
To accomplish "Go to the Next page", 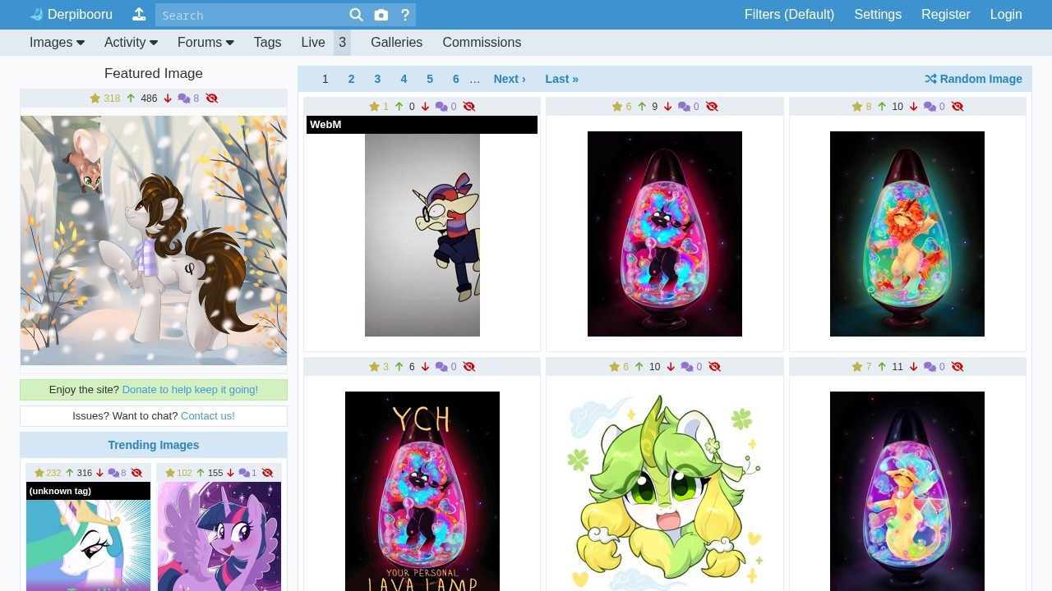I will click(x=510, y=79).
